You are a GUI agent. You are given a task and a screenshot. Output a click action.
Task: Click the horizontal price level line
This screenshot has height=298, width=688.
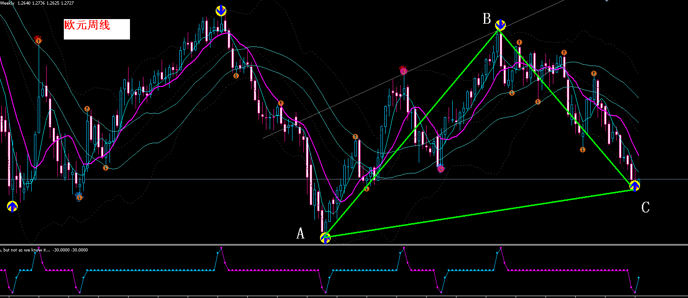point(344,179)
